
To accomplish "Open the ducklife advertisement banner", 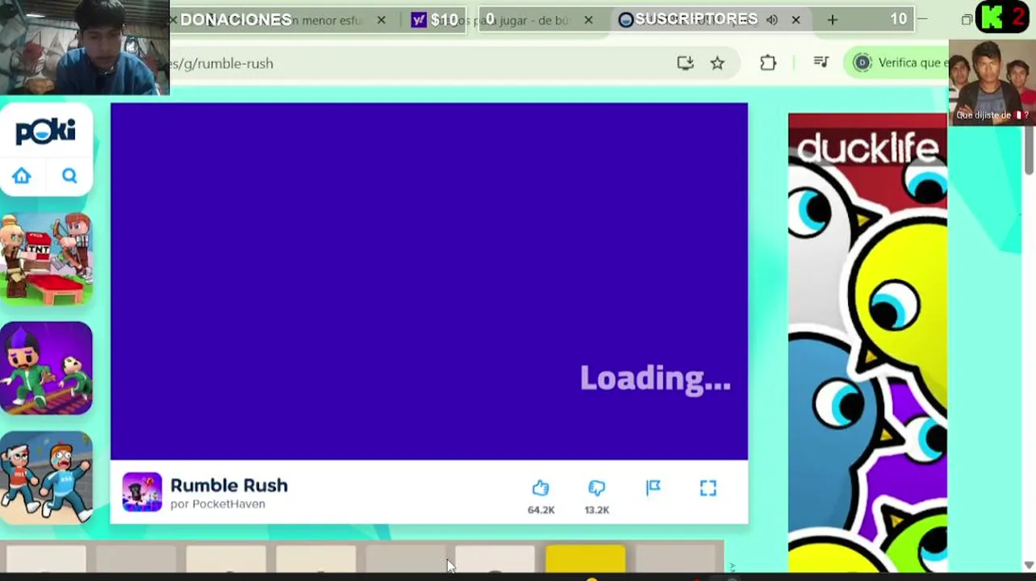I will click(x=867, y=343).
